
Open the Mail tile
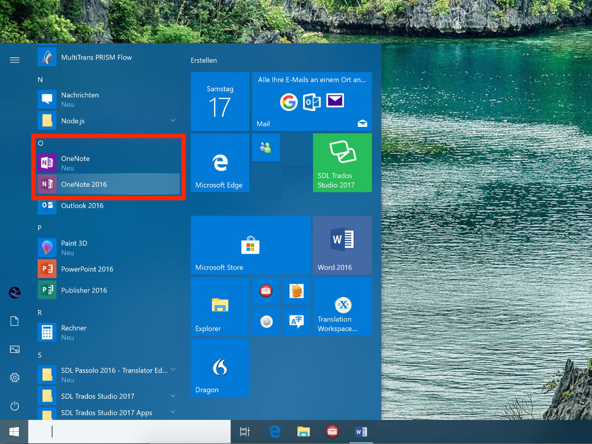tap(312, 101)
